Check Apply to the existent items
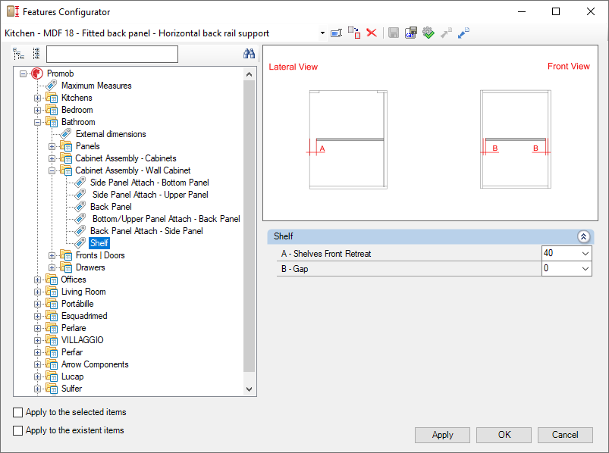Viewport: 609px width, 453px height. coord(18,430)
